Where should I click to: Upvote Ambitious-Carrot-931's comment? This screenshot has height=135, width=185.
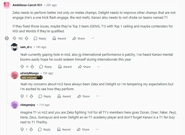point(15,38)
